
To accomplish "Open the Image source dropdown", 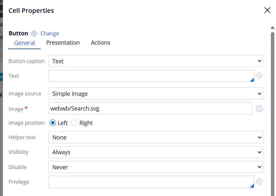I will [x=156, y=94].
